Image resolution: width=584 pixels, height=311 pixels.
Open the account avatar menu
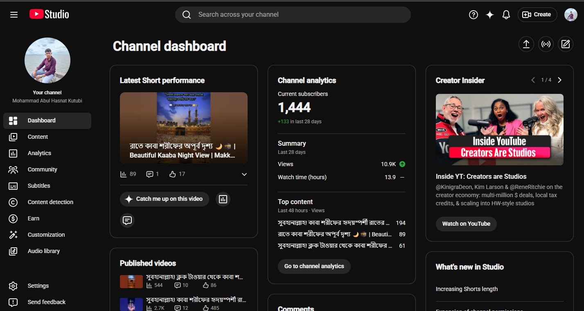(x=571, y=15)
